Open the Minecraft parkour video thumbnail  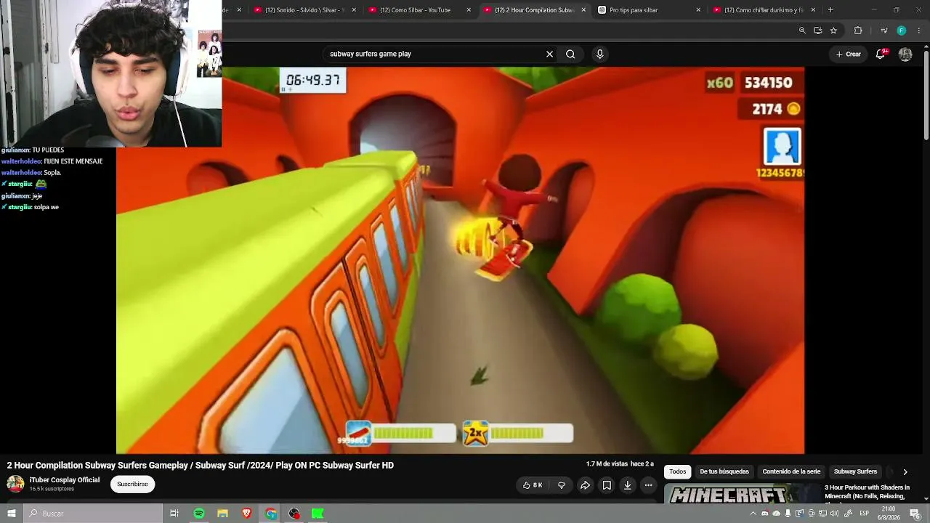coord(742,494)
